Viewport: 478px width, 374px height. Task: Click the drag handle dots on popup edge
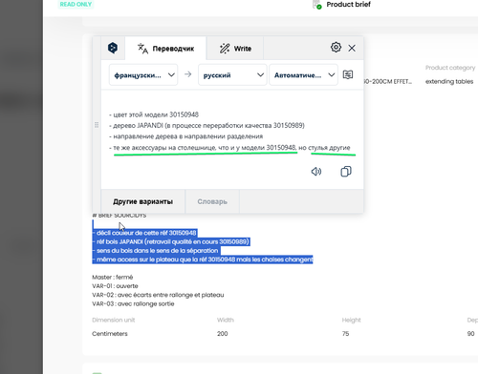pos(97,125)
